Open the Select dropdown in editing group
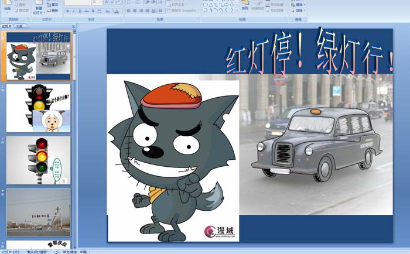410x254 pixels. pos(298,11)
